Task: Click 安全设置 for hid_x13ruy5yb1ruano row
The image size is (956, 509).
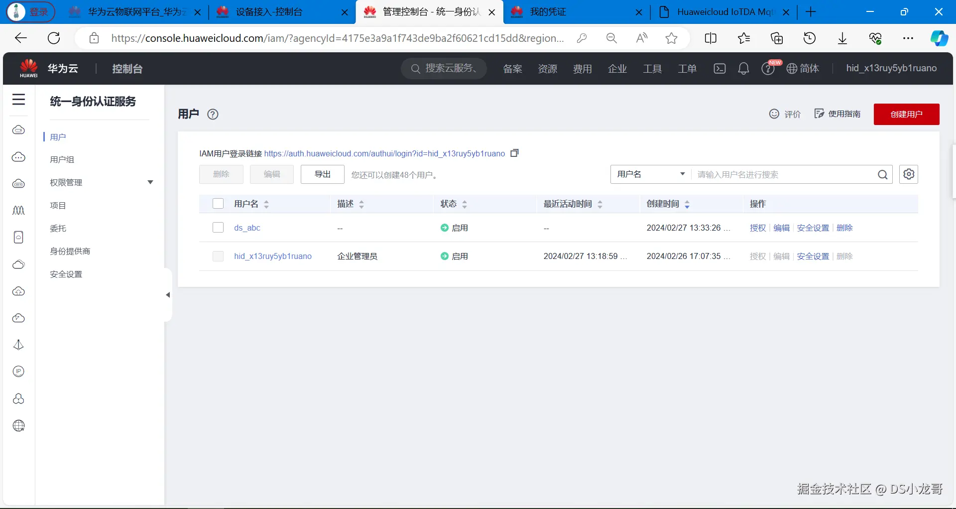Action: coord(813,256)
